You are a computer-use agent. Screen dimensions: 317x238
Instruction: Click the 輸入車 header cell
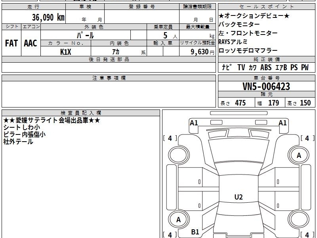coord(163,43)
